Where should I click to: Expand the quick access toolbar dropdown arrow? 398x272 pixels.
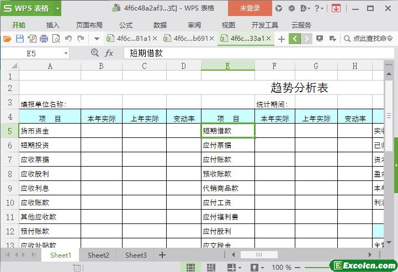(97, 39)
